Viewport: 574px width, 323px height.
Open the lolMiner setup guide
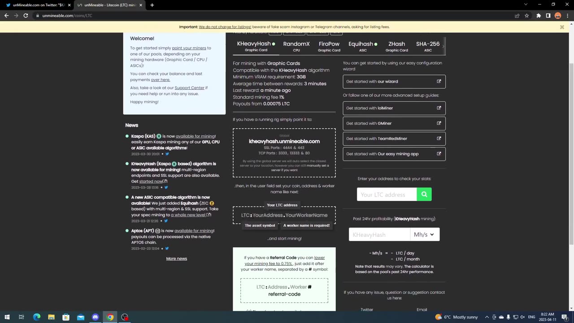pos(394,108)
